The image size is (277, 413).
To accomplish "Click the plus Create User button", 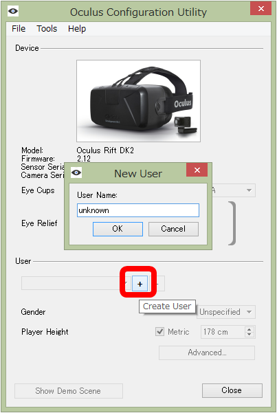I will [140, 284].
